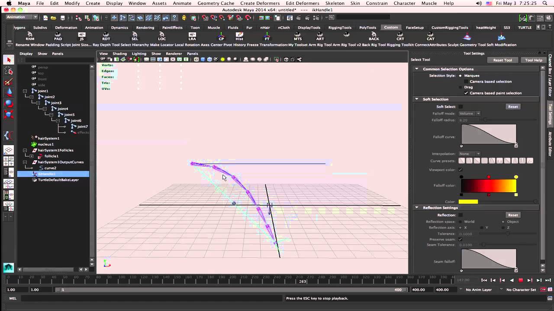Enable the Soft Select checkbox

click(461, 107)
